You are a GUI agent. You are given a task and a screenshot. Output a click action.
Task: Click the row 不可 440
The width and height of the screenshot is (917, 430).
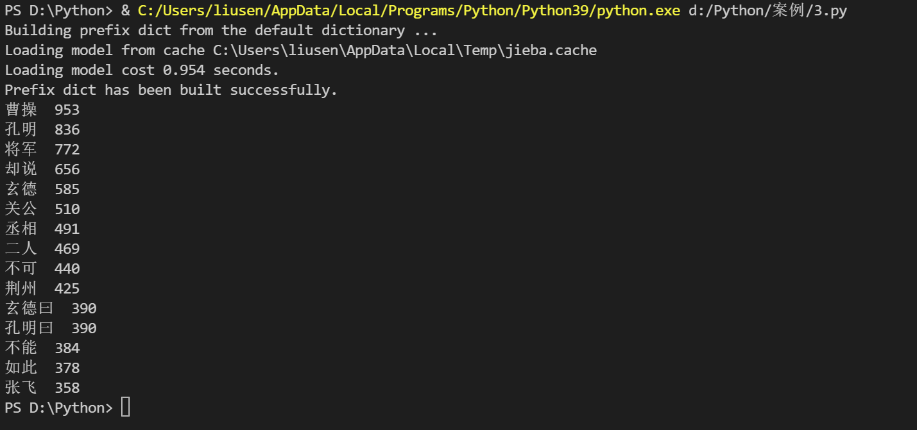click(x=42, y=269)
